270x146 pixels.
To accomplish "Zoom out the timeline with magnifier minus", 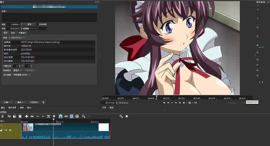I will coord(84,116).
